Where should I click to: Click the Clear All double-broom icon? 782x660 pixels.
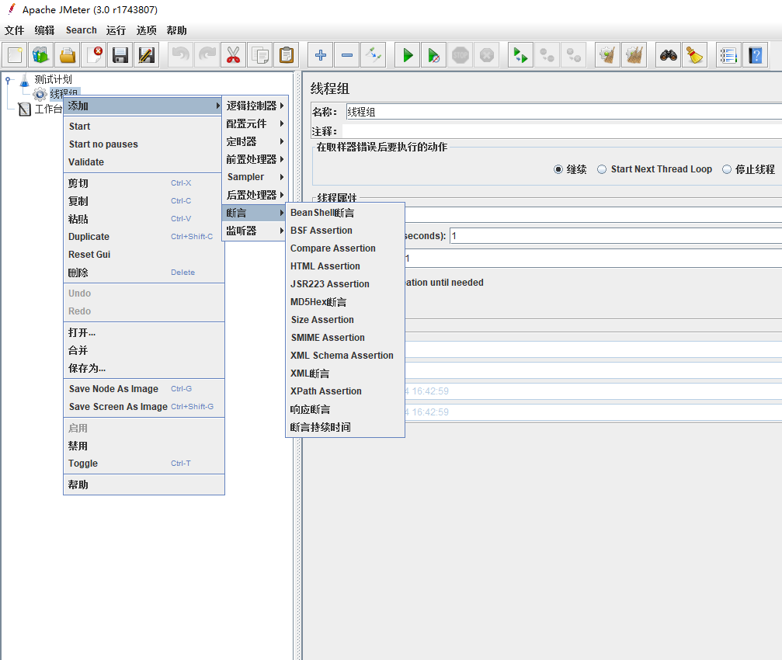[x=634, y=55]
